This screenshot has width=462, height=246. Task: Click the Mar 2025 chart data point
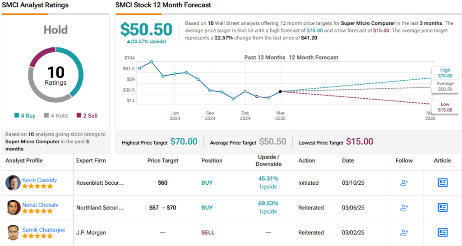[x=280, y=91]
